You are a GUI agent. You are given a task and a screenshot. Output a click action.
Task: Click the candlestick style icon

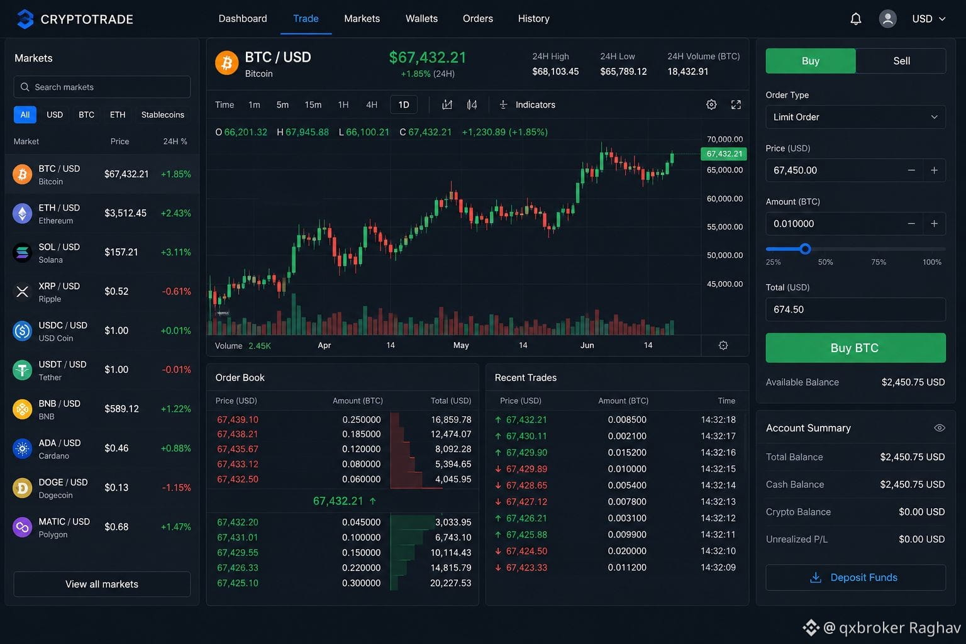(x=472, y=105)
